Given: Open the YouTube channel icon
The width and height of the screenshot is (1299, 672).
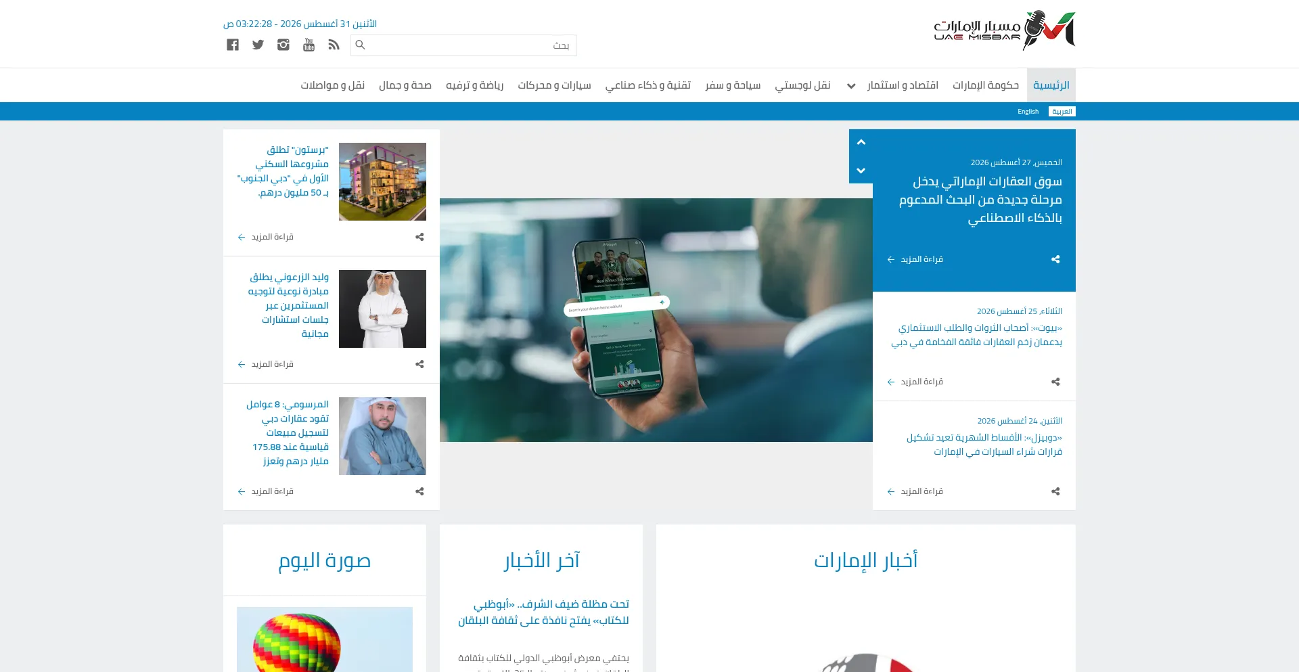Looking at the screenshot, I should (309, 45).
